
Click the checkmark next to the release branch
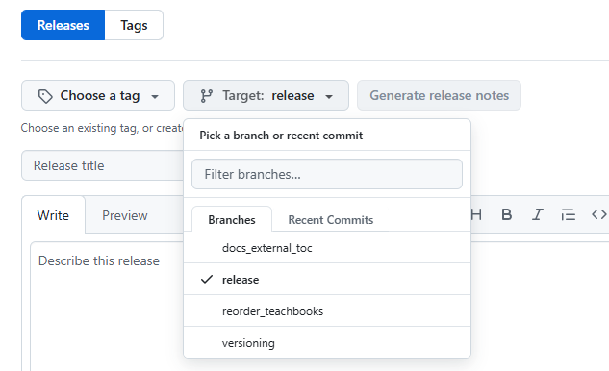[x=207, y=279]
